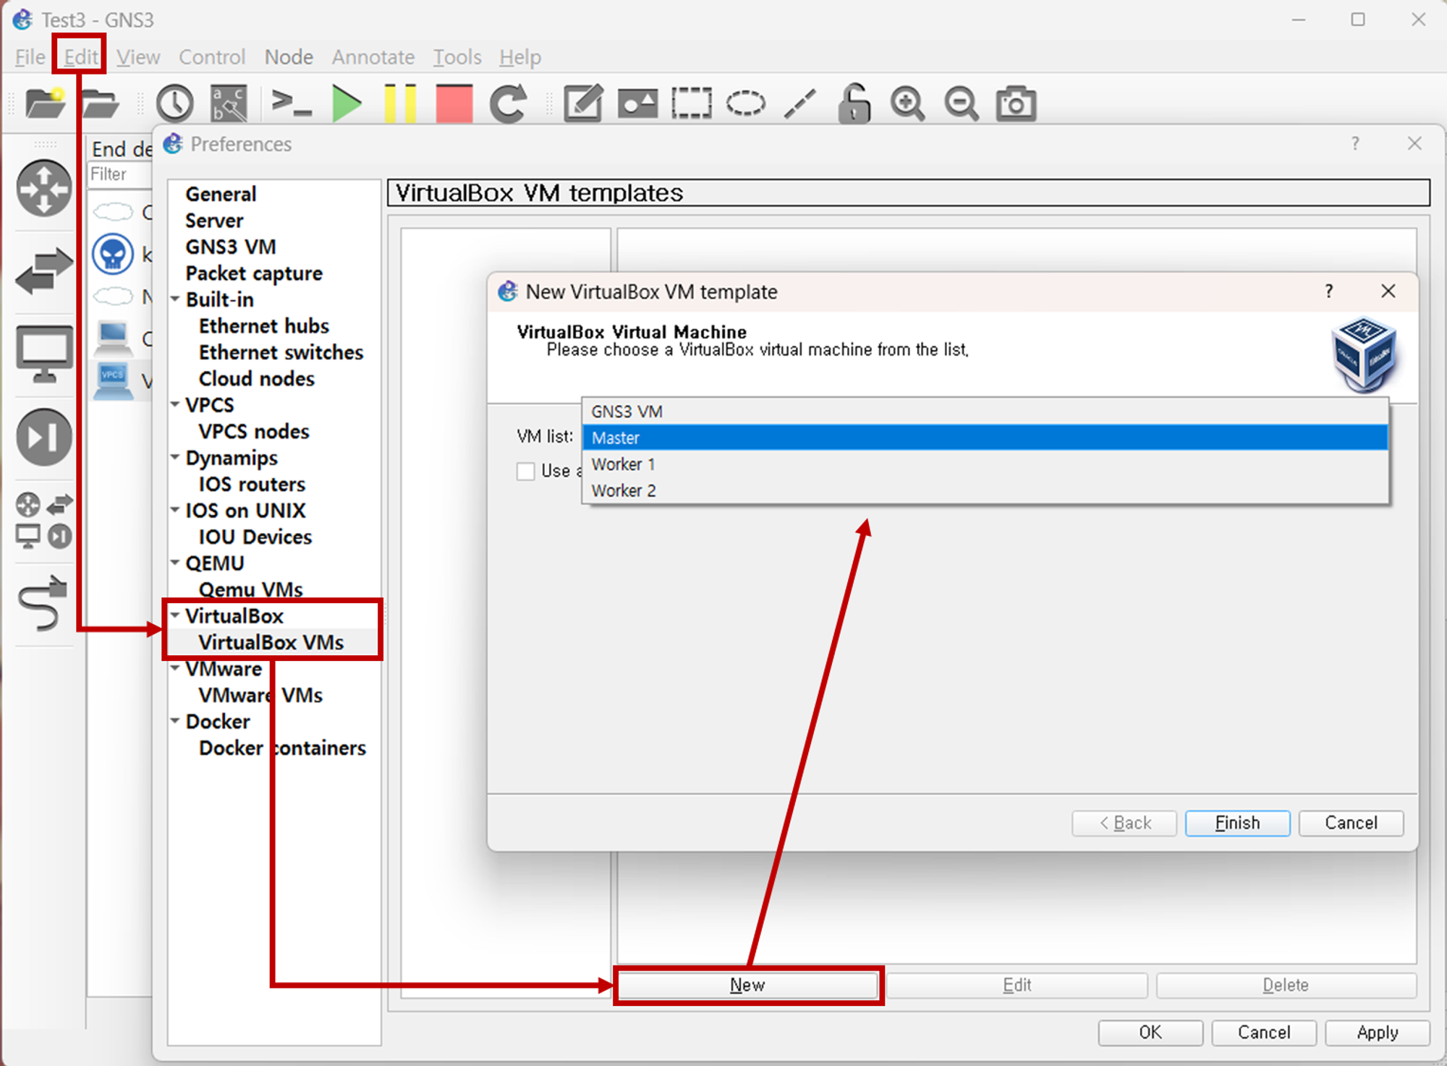Select Ethernet switches tree item
This screenshot has height=1066, width=1447.
(x=281, y=352)
